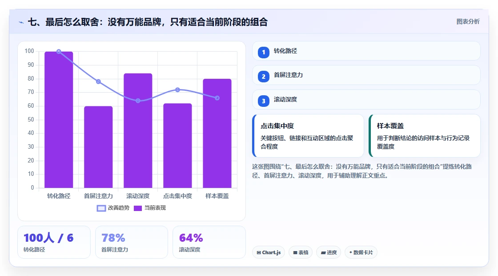Click the 图表分析 label in the header
The width and height of the screenshot is (498, 276).
pyautogui.click(x=468, y=22)
